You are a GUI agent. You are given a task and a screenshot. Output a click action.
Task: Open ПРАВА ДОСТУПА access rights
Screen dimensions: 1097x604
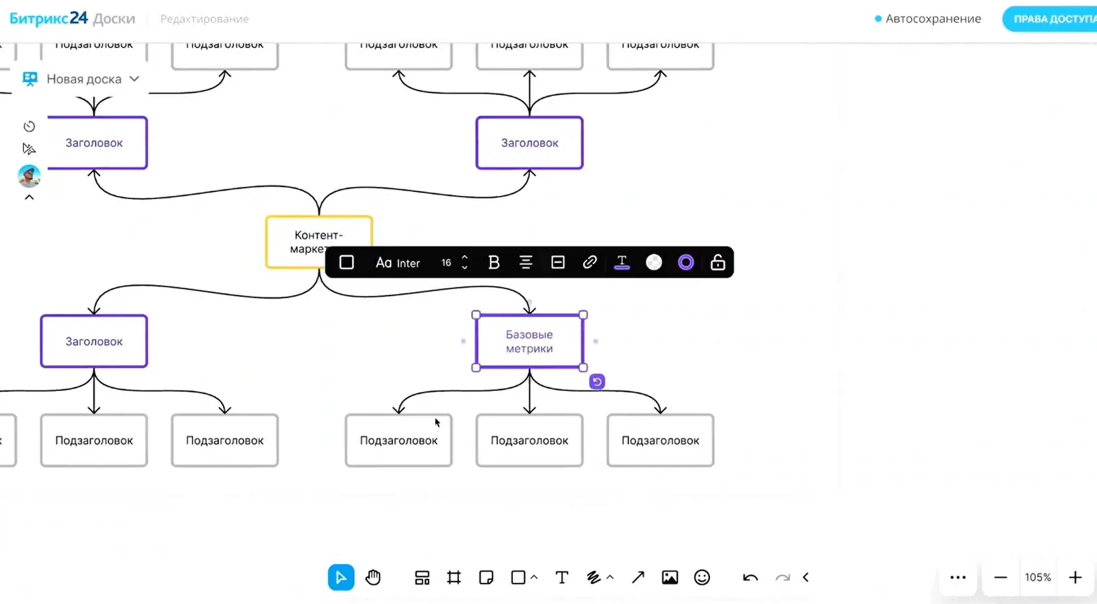tap(1051, 19)
